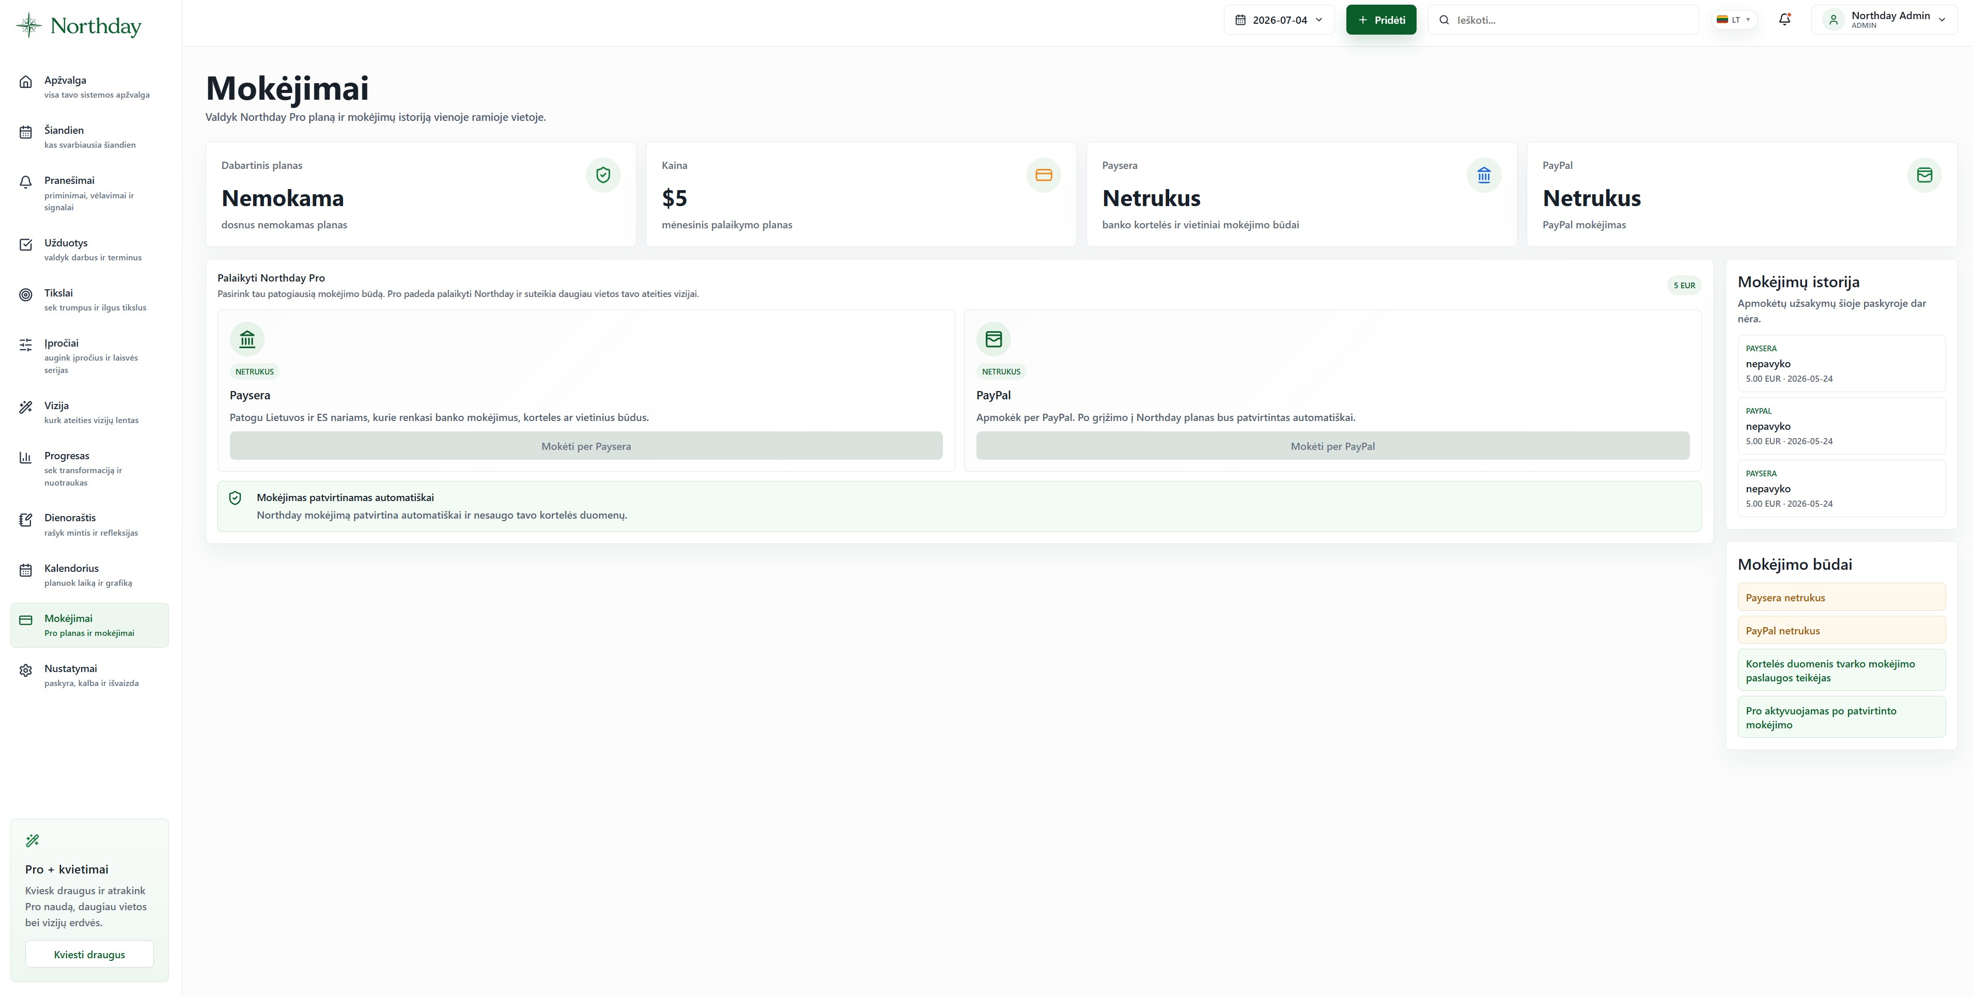The width and height of the screenshot is (1973, 997).
Task: Click the bank icon above Paysera payment option
Action: (x=246, y=339)
